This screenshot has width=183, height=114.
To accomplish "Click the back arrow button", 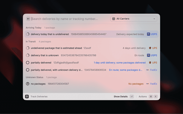I will pyautogui.click(x=28, y=19).
